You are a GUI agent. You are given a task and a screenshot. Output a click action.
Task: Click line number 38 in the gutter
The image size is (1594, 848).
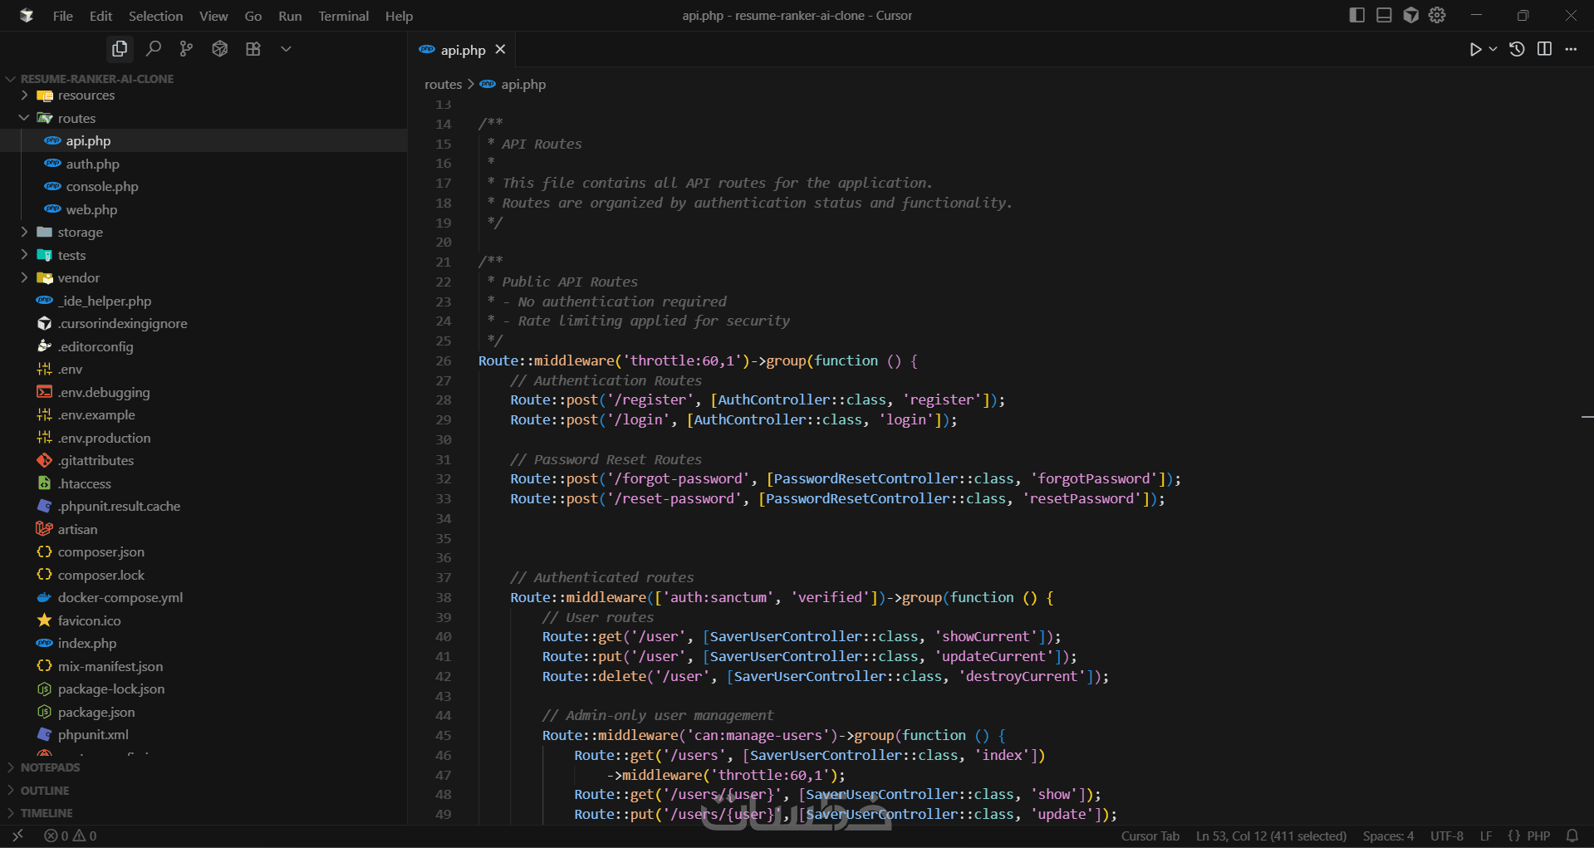[444, 598]
